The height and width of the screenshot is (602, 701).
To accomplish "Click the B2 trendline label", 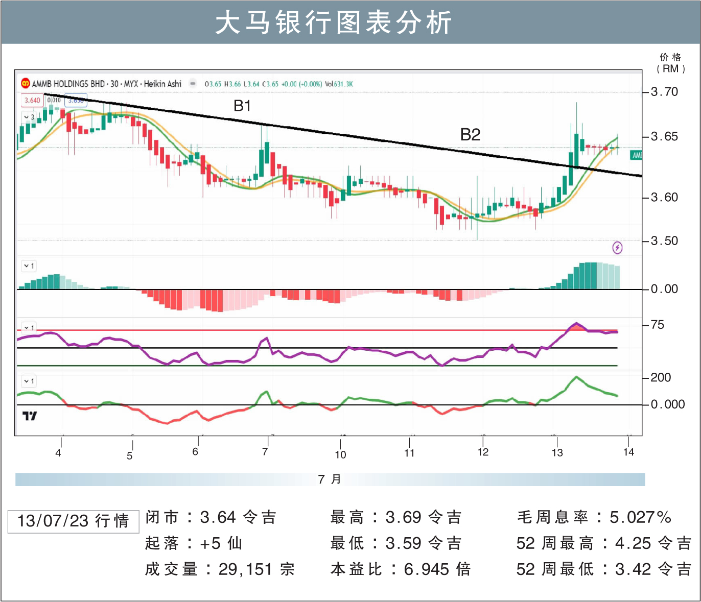I will point(470,135).
